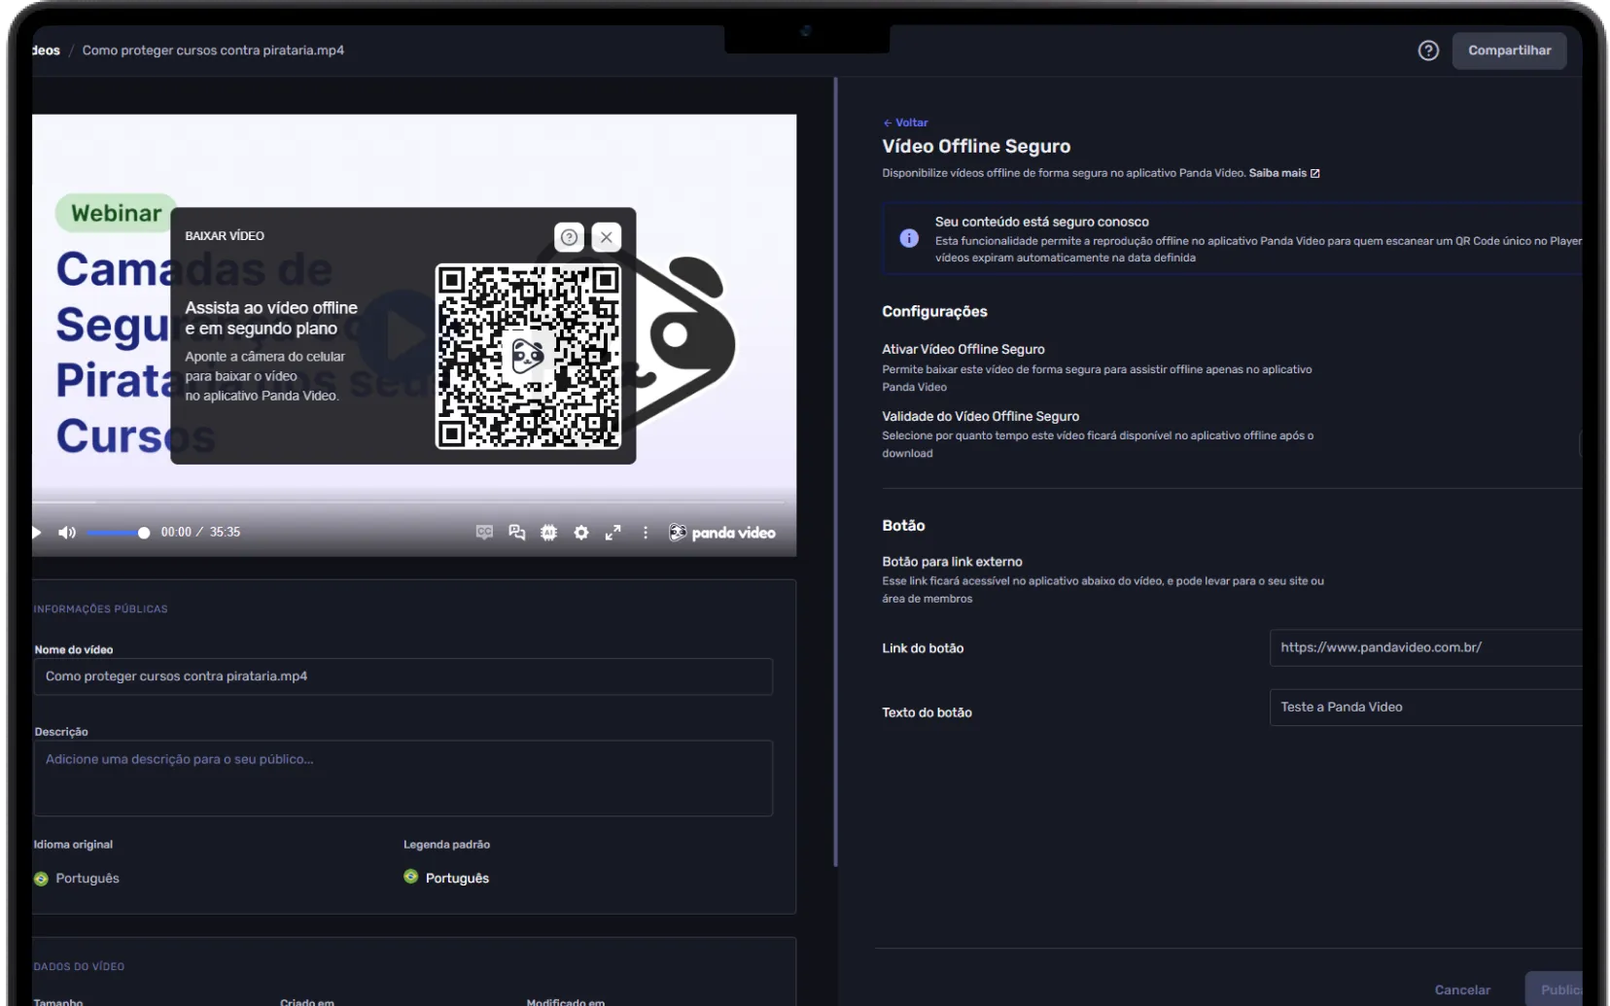Click the blue info icon in the notice

(909, 238)
